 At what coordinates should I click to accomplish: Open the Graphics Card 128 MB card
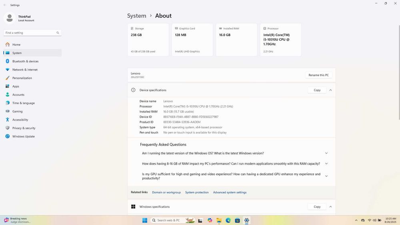[x=192, y=40]
